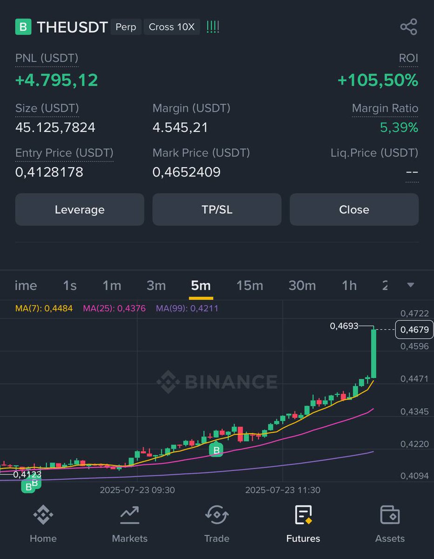This screenshot has height=559, width=434.
Task: Select the 15m timeframe
Action: point(250,286)
